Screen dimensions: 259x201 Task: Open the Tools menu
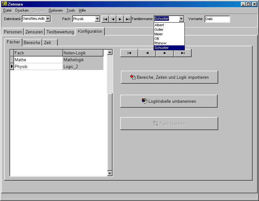pos(71,10)
